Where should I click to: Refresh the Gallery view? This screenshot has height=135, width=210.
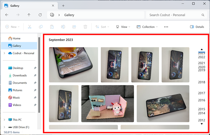40,15
